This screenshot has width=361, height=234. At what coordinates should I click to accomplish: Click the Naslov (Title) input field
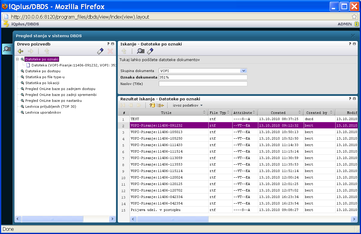[203, 84]
